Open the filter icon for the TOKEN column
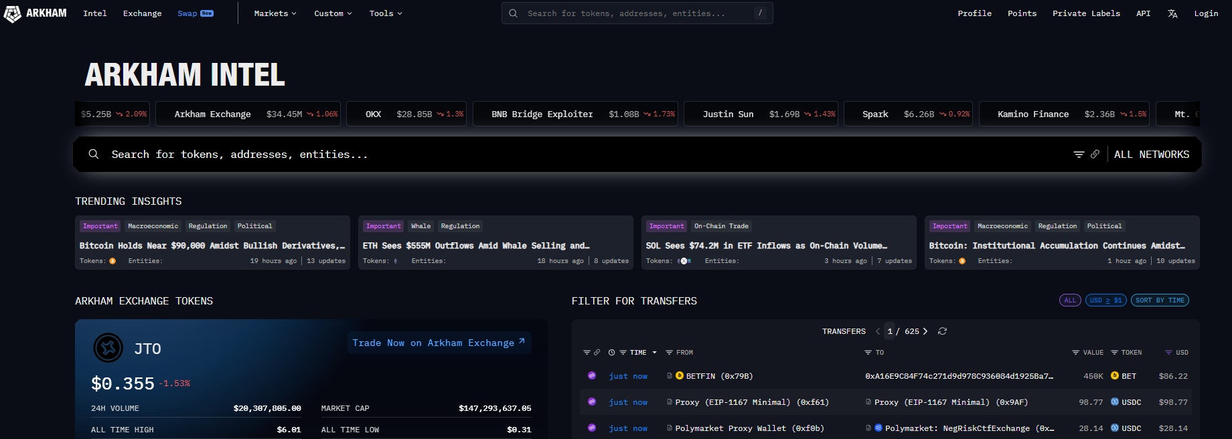The image size is (1232, 439). point(1114,353)
